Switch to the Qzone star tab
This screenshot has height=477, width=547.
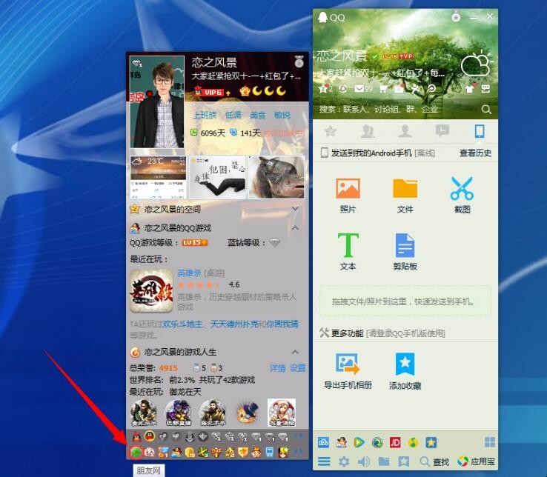click(330, 131)
